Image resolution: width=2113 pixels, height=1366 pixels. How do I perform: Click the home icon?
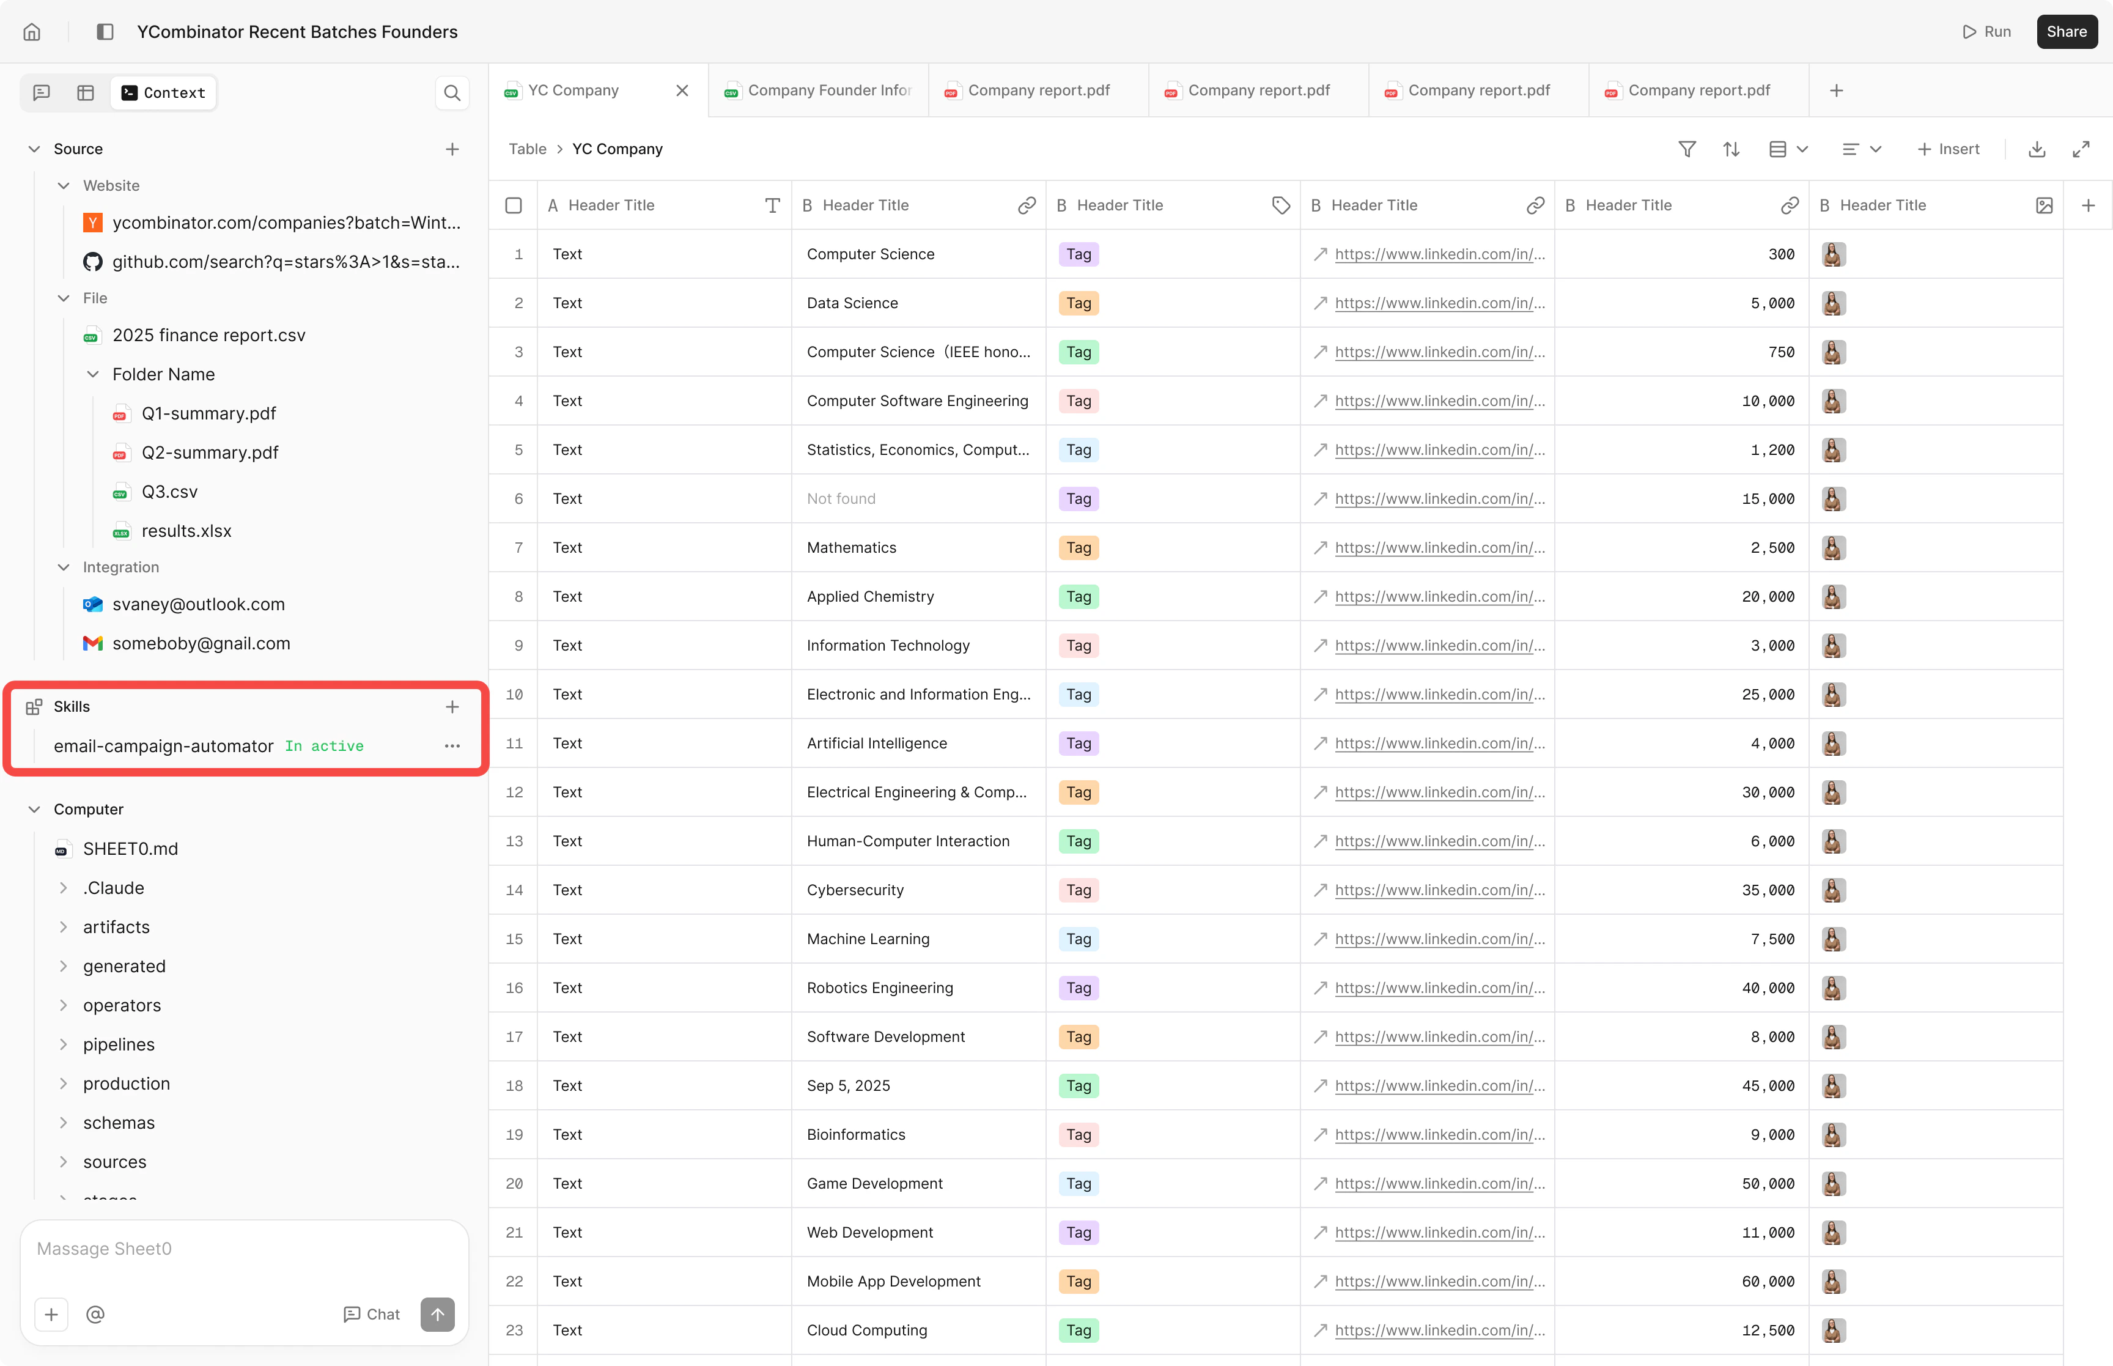[x=32, y=32]
